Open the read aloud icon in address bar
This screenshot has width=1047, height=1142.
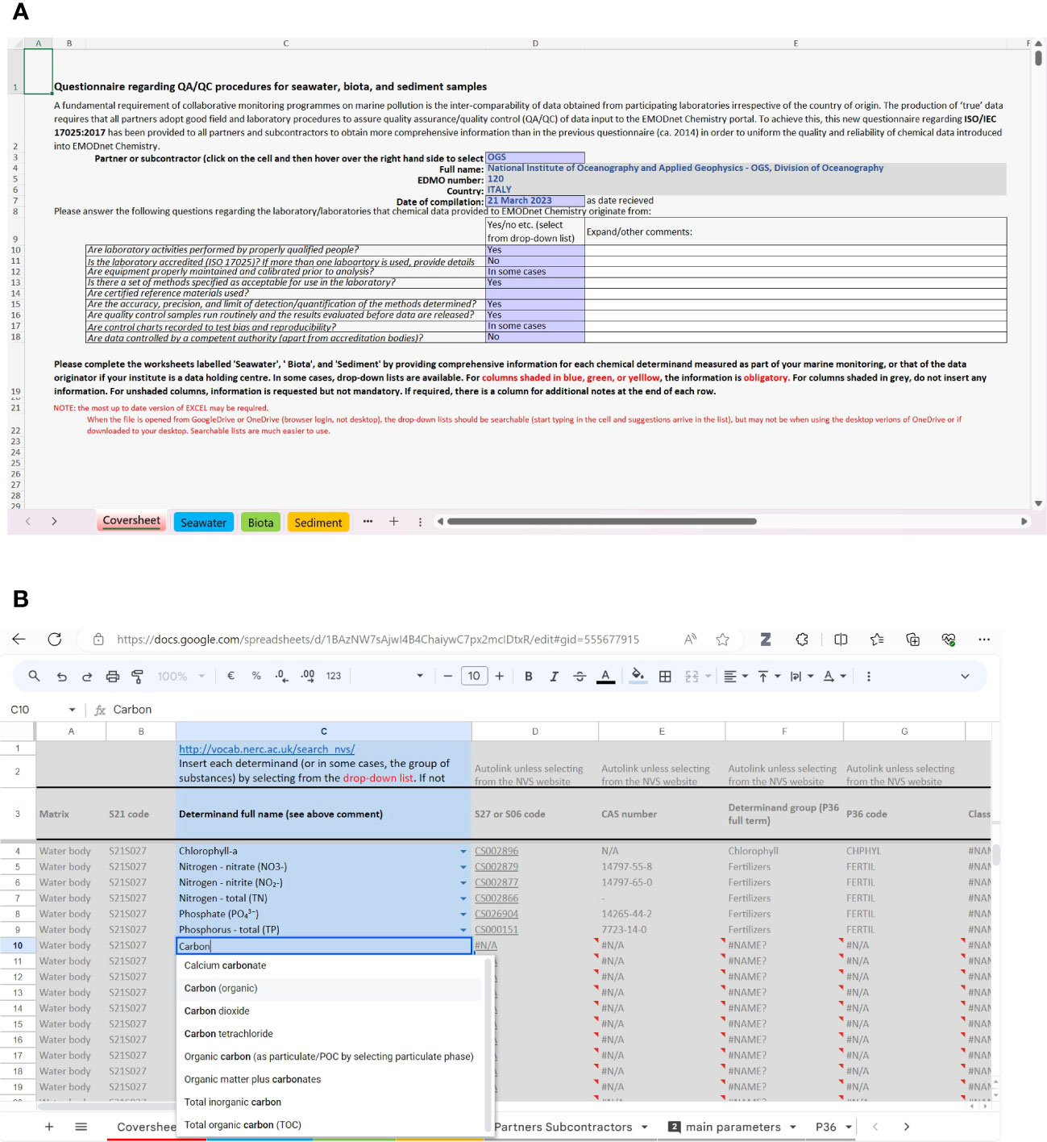690,639
